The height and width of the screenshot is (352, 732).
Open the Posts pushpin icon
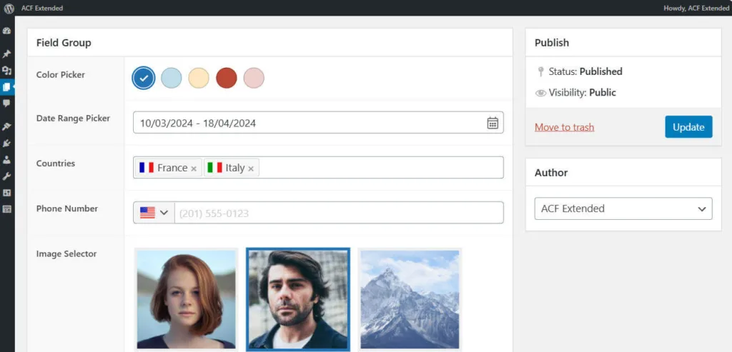point(6,54)
